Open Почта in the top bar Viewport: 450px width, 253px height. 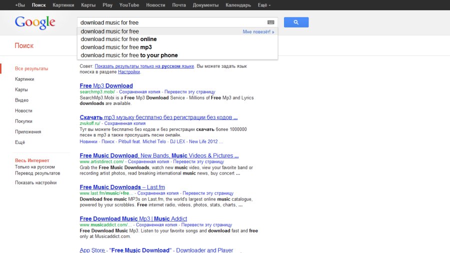click(x=179, y=5)
